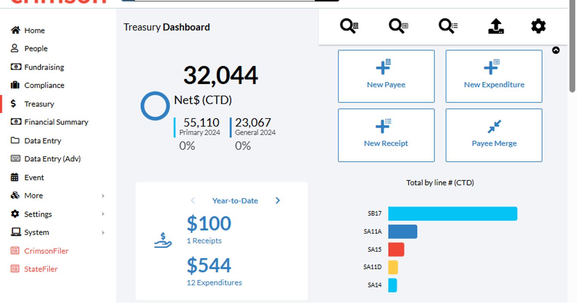The image size is (577, 303).
Task: Go to next period after Year-to-Date
Action: [x=277, y=200]
